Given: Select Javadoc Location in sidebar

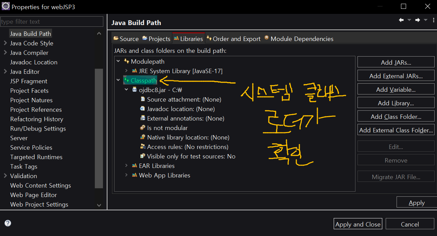Looking at the screenshot, I should (x=34, y=62).
